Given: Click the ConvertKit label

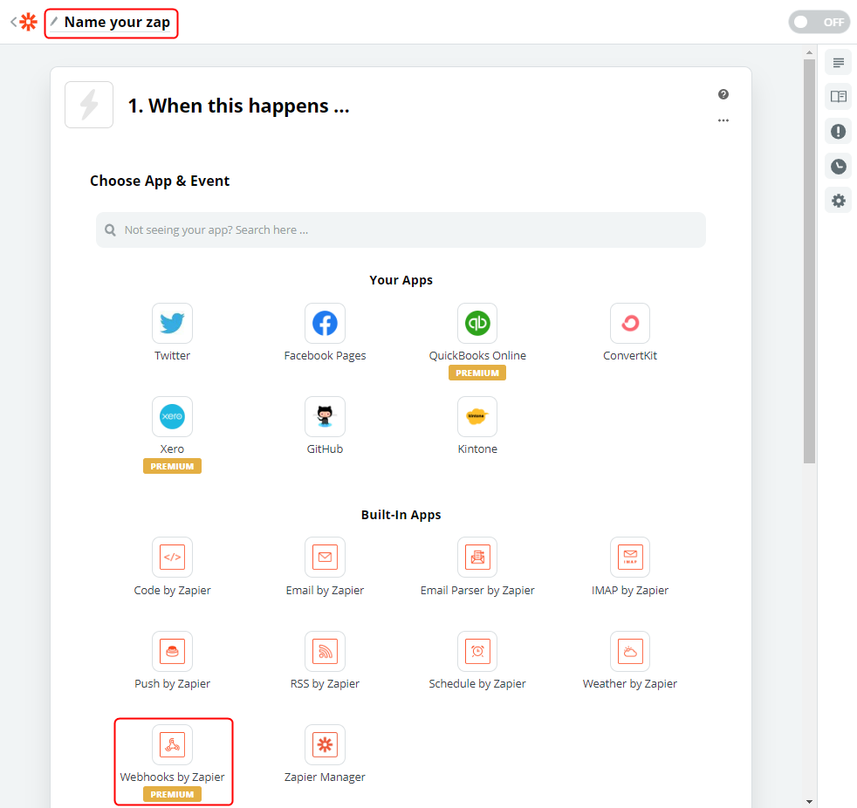Looking at the screenshot, I should 629,356.
